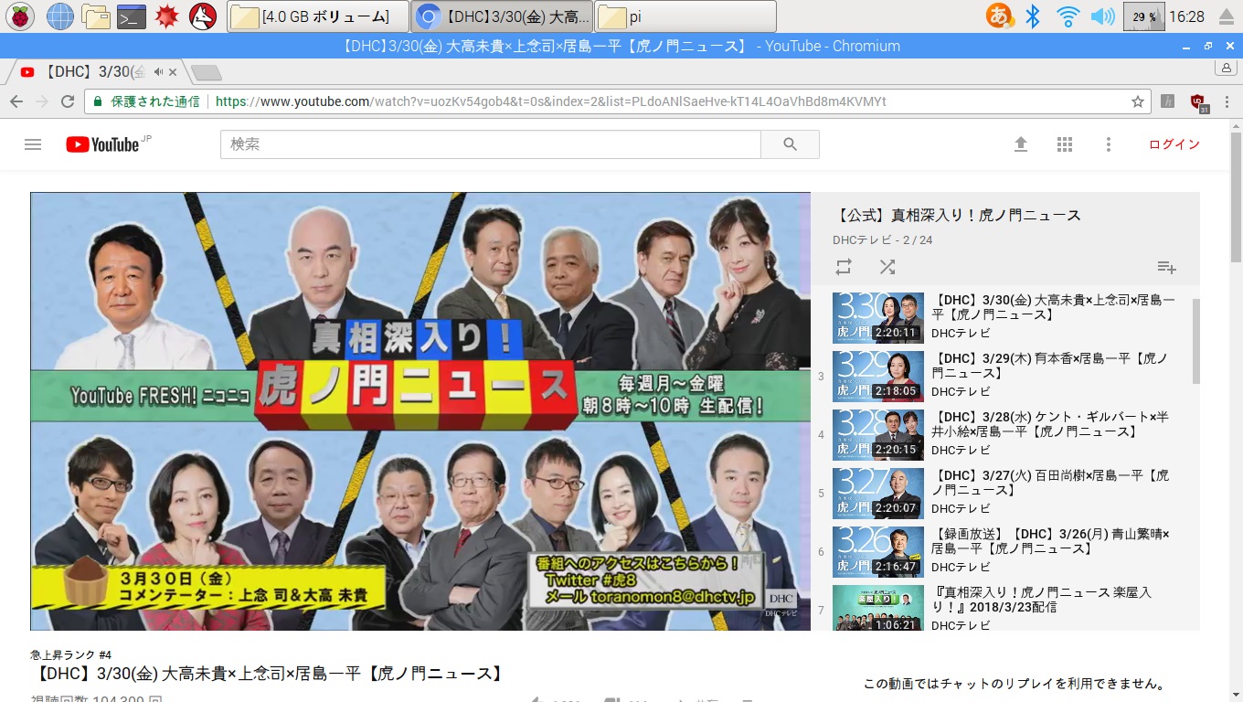Open the Chromium three-dot menu
Viewport: 1243px width, 702px height.
click(x=1226, y=101)
